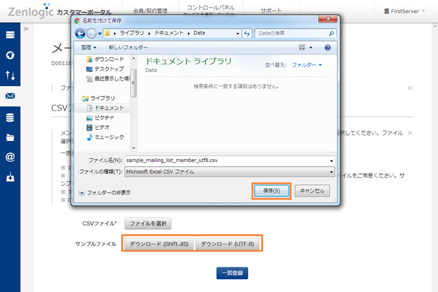Click Data in the address breadcrumb

click(199, 33)
